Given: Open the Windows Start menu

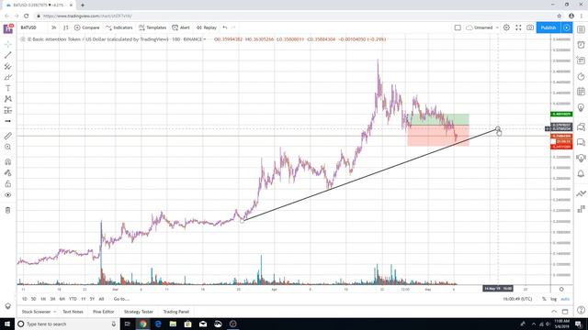Looking at the screenshot, I should [x=7, y=324].
